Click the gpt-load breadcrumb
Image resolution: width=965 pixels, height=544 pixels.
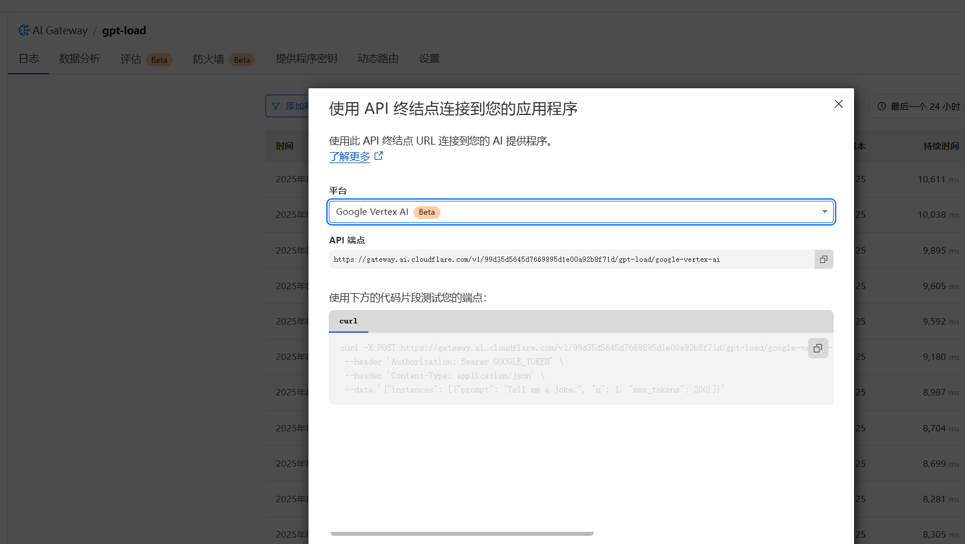124,30
